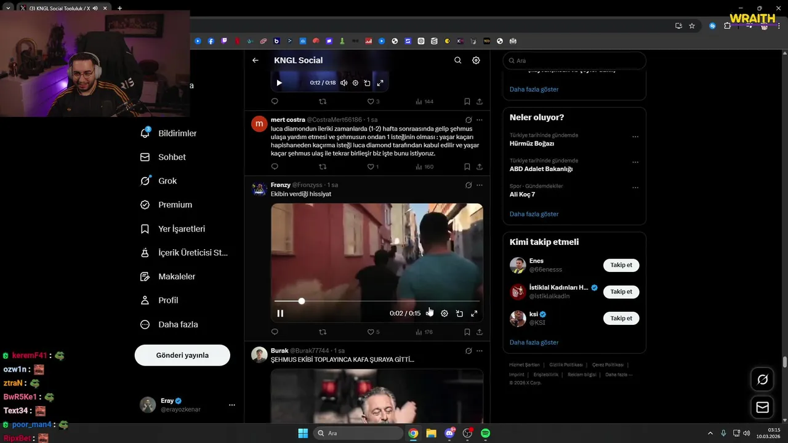This screenshot has height=443, width=788.
Task: Share Frønzy's post
Action: tap(480, 332)
